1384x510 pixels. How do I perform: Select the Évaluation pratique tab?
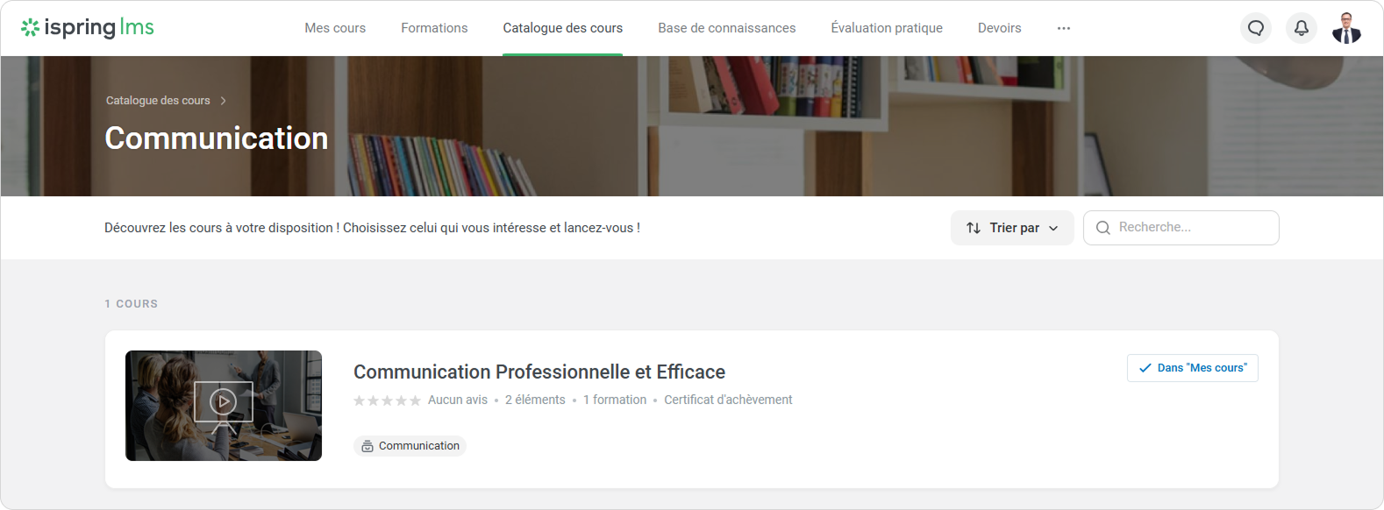click(x=886, y=28)
